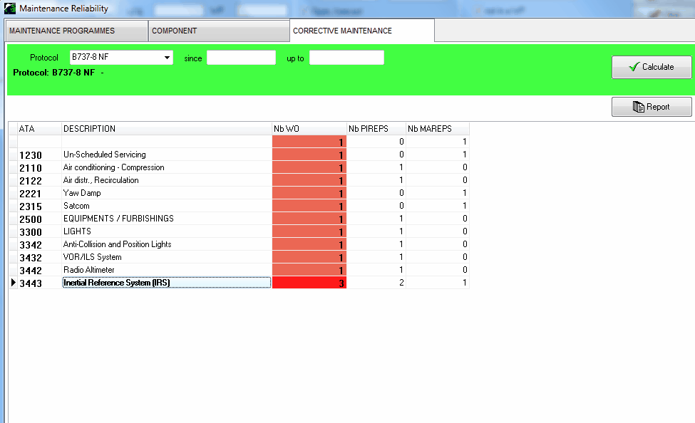The height and width of the screenshot is (423, 695).
Task: Click ATA code 3443
Action: point(31,283)
